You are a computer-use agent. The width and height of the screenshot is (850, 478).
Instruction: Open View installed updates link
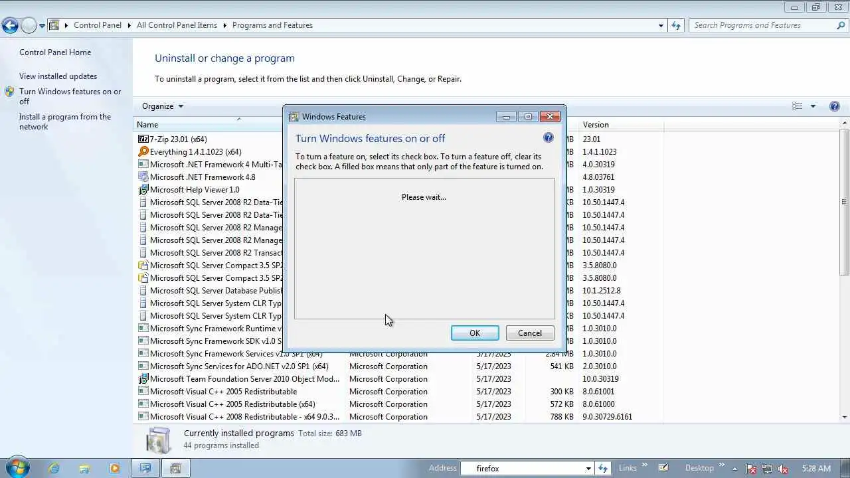[x=58, y=76]
